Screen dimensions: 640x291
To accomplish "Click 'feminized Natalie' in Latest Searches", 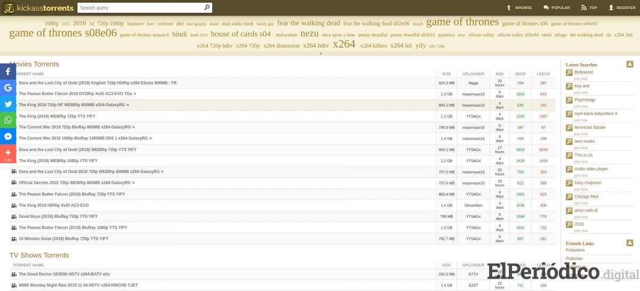I will pyautogui.click(x=590, y=127).
